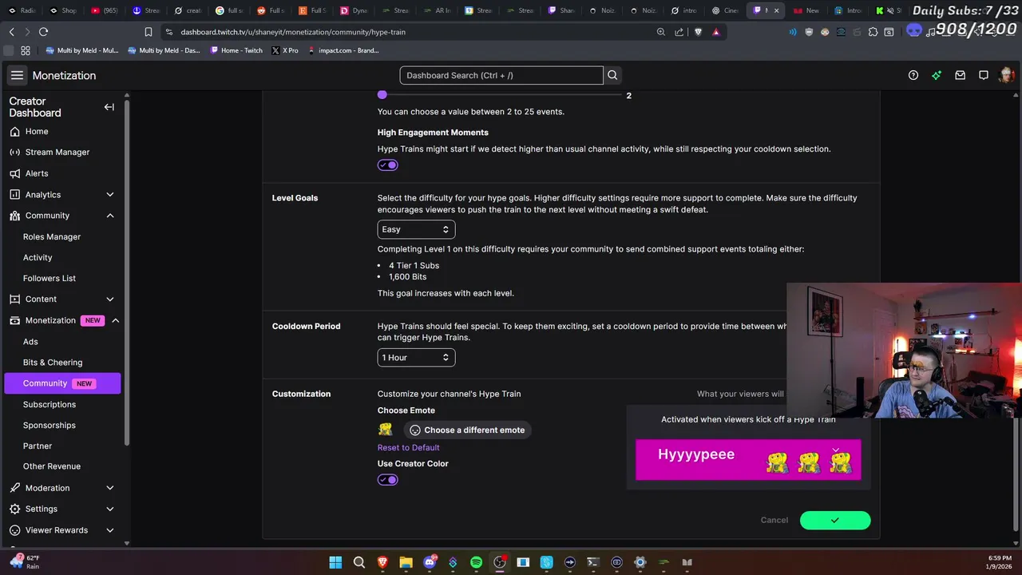The height and width of the screenshot is (575, 1022).
Task: Open Spotify from the taskbar
Action: [x=476, y=562]
